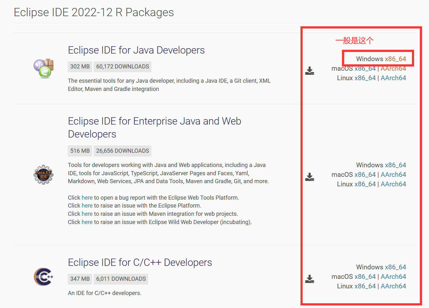Click the Eclipse IDE 2022-12 R Packages heading
The image size is (429, 308).
point(94,12)
